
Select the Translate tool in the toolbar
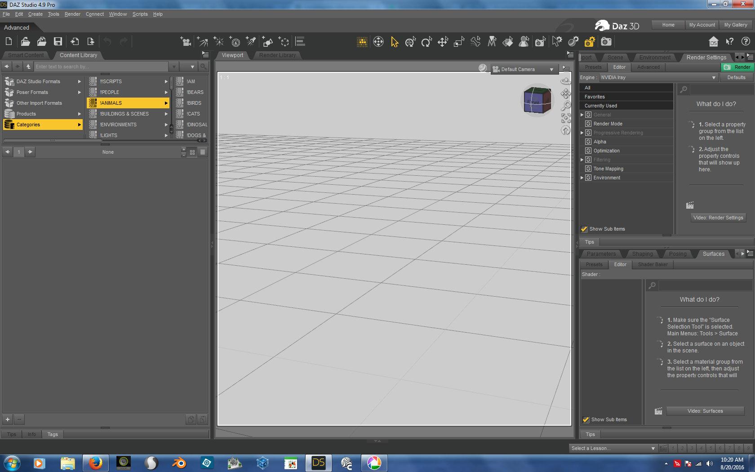(x=443, y=42)
